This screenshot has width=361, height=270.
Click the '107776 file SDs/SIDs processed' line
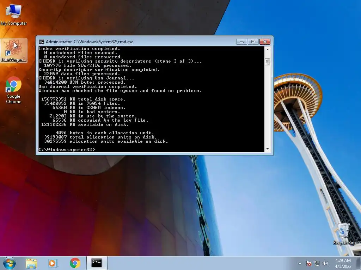(88, 65)
